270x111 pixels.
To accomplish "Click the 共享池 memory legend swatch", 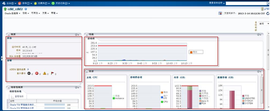I will pos(200,93).
